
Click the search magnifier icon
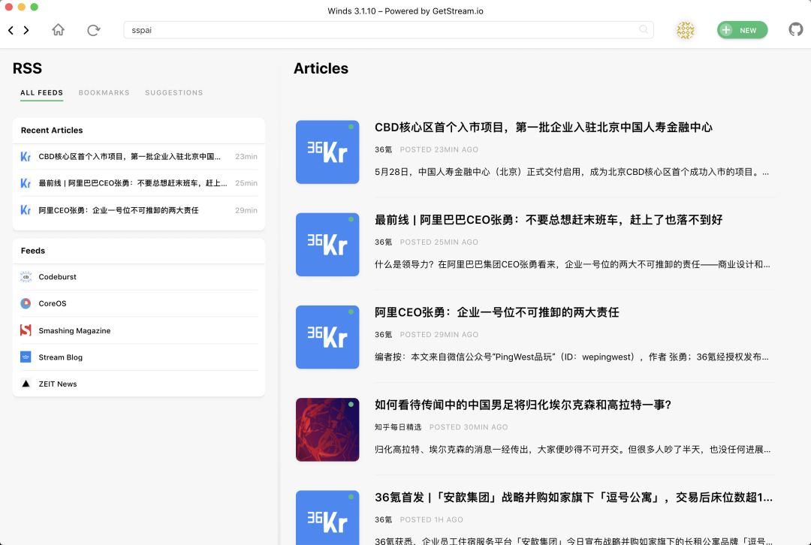click(644, 29)
